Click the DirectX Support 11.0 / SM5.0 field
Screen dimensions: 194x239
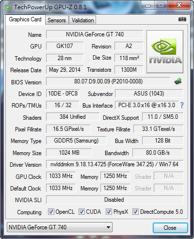[x=163, y=117]
